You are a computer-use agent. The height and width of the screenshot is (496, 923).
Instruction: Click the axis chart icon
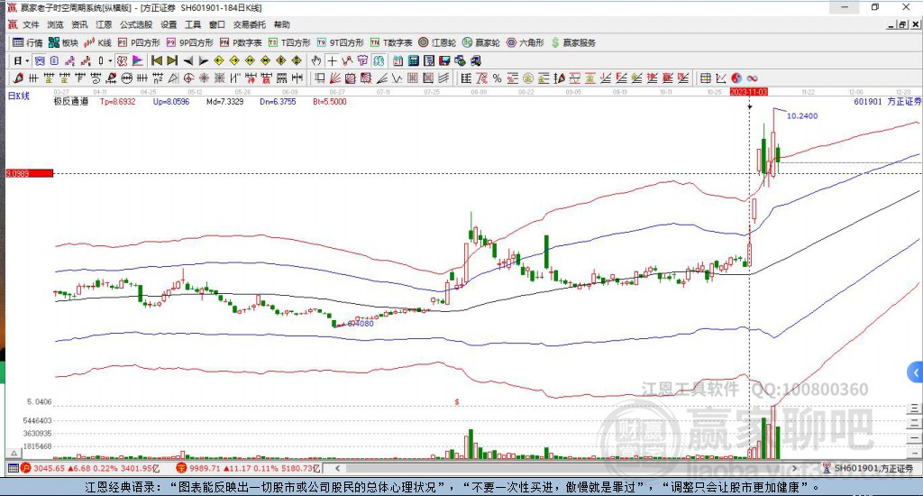pyautogui.click(x=720, y=78)
